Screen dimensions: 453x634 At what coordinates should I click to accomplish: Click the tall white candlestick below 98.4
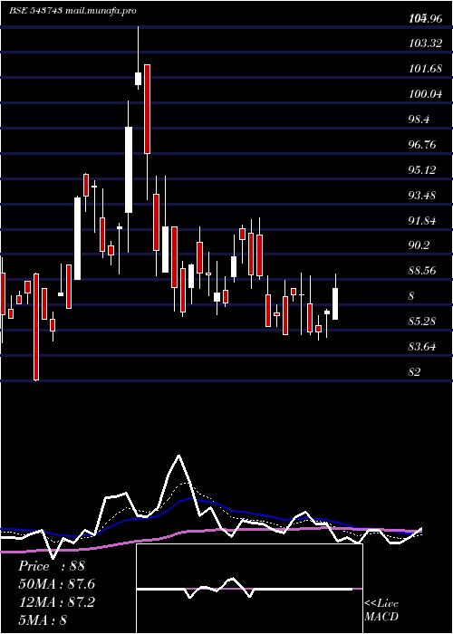coord(129,169)
